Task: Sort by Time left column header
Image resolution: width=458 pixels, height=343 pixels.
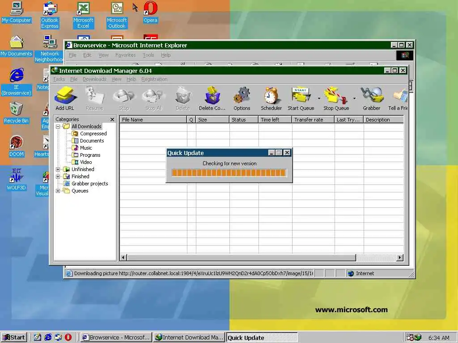Action: point(275,120)
